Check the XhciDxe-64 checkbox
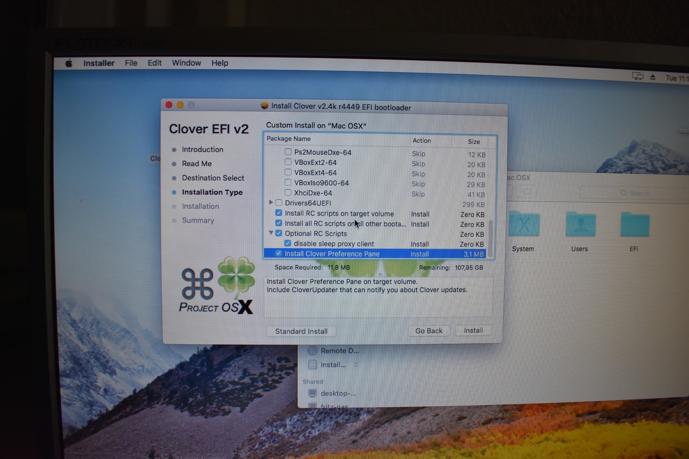This screenshot has height=459, width=689. (x=288, y=193)
